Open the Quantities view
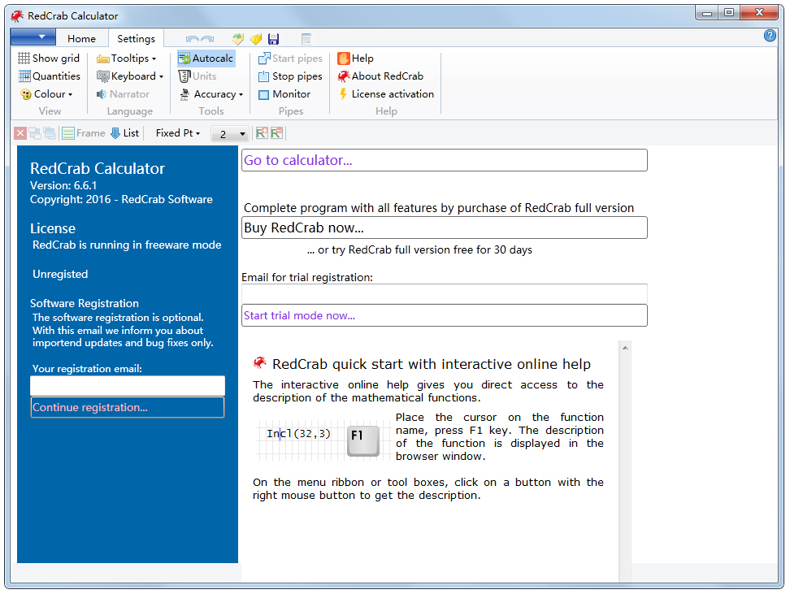 [x=50, y=76]
